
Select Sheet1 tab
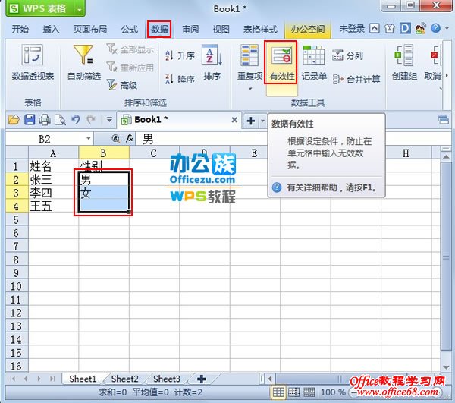[x=83, y=379]
